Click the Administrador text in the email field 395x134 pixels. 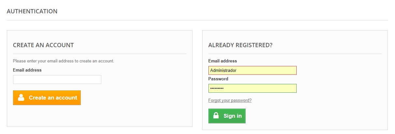coord(223,71)
